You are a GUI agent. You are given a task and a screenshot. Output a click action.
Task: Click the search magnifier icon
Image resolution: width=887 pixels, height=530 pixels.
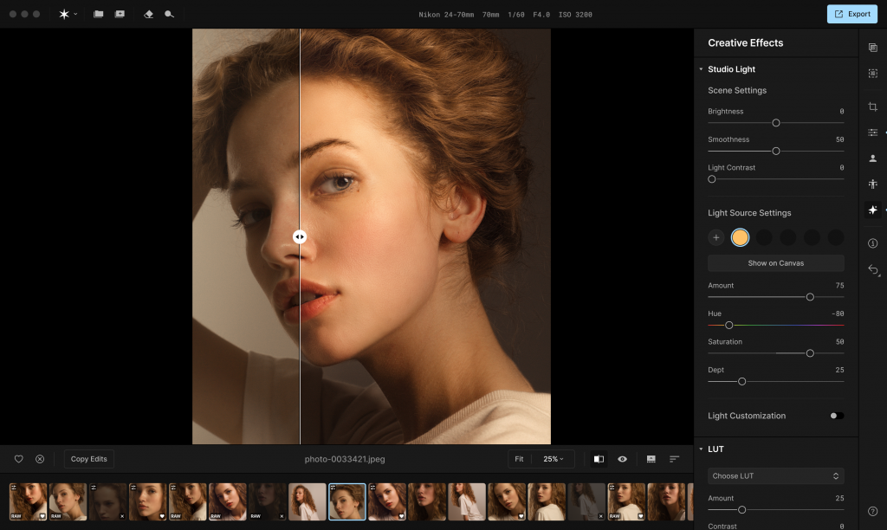point(169,14)
